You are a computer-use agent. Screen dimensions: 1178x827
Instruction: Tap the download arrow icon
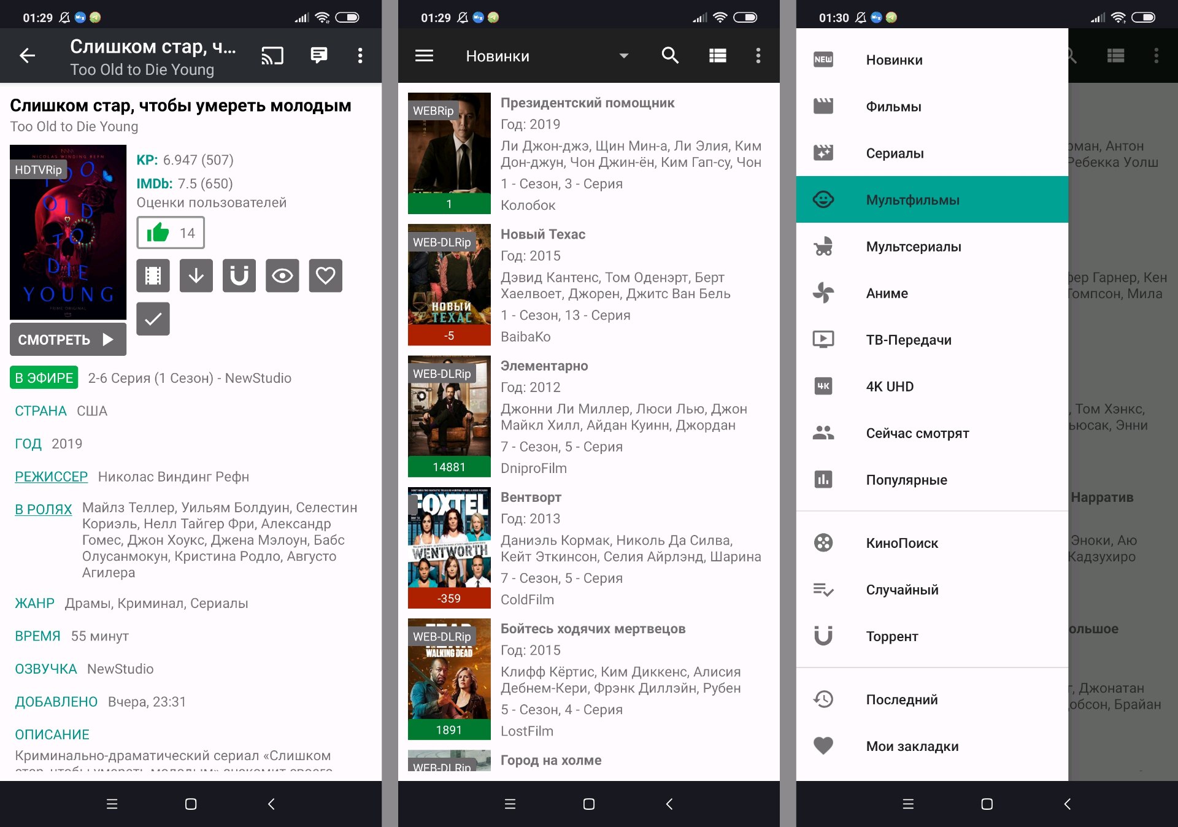(196, 275)
